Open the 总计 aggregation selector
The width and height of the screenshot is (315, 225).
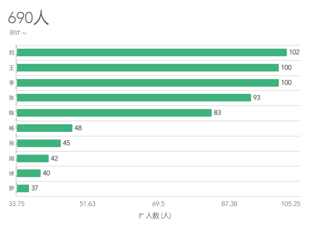18,33
